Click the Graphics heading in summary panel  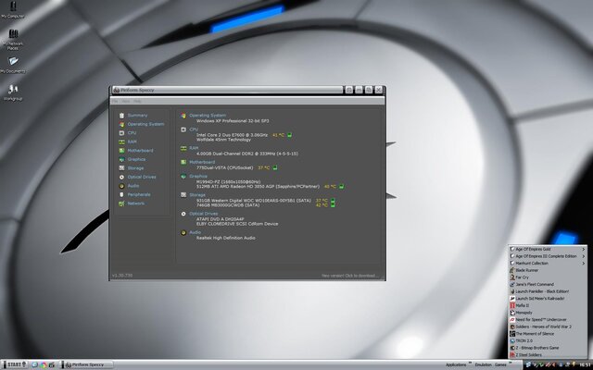(199, 176)
